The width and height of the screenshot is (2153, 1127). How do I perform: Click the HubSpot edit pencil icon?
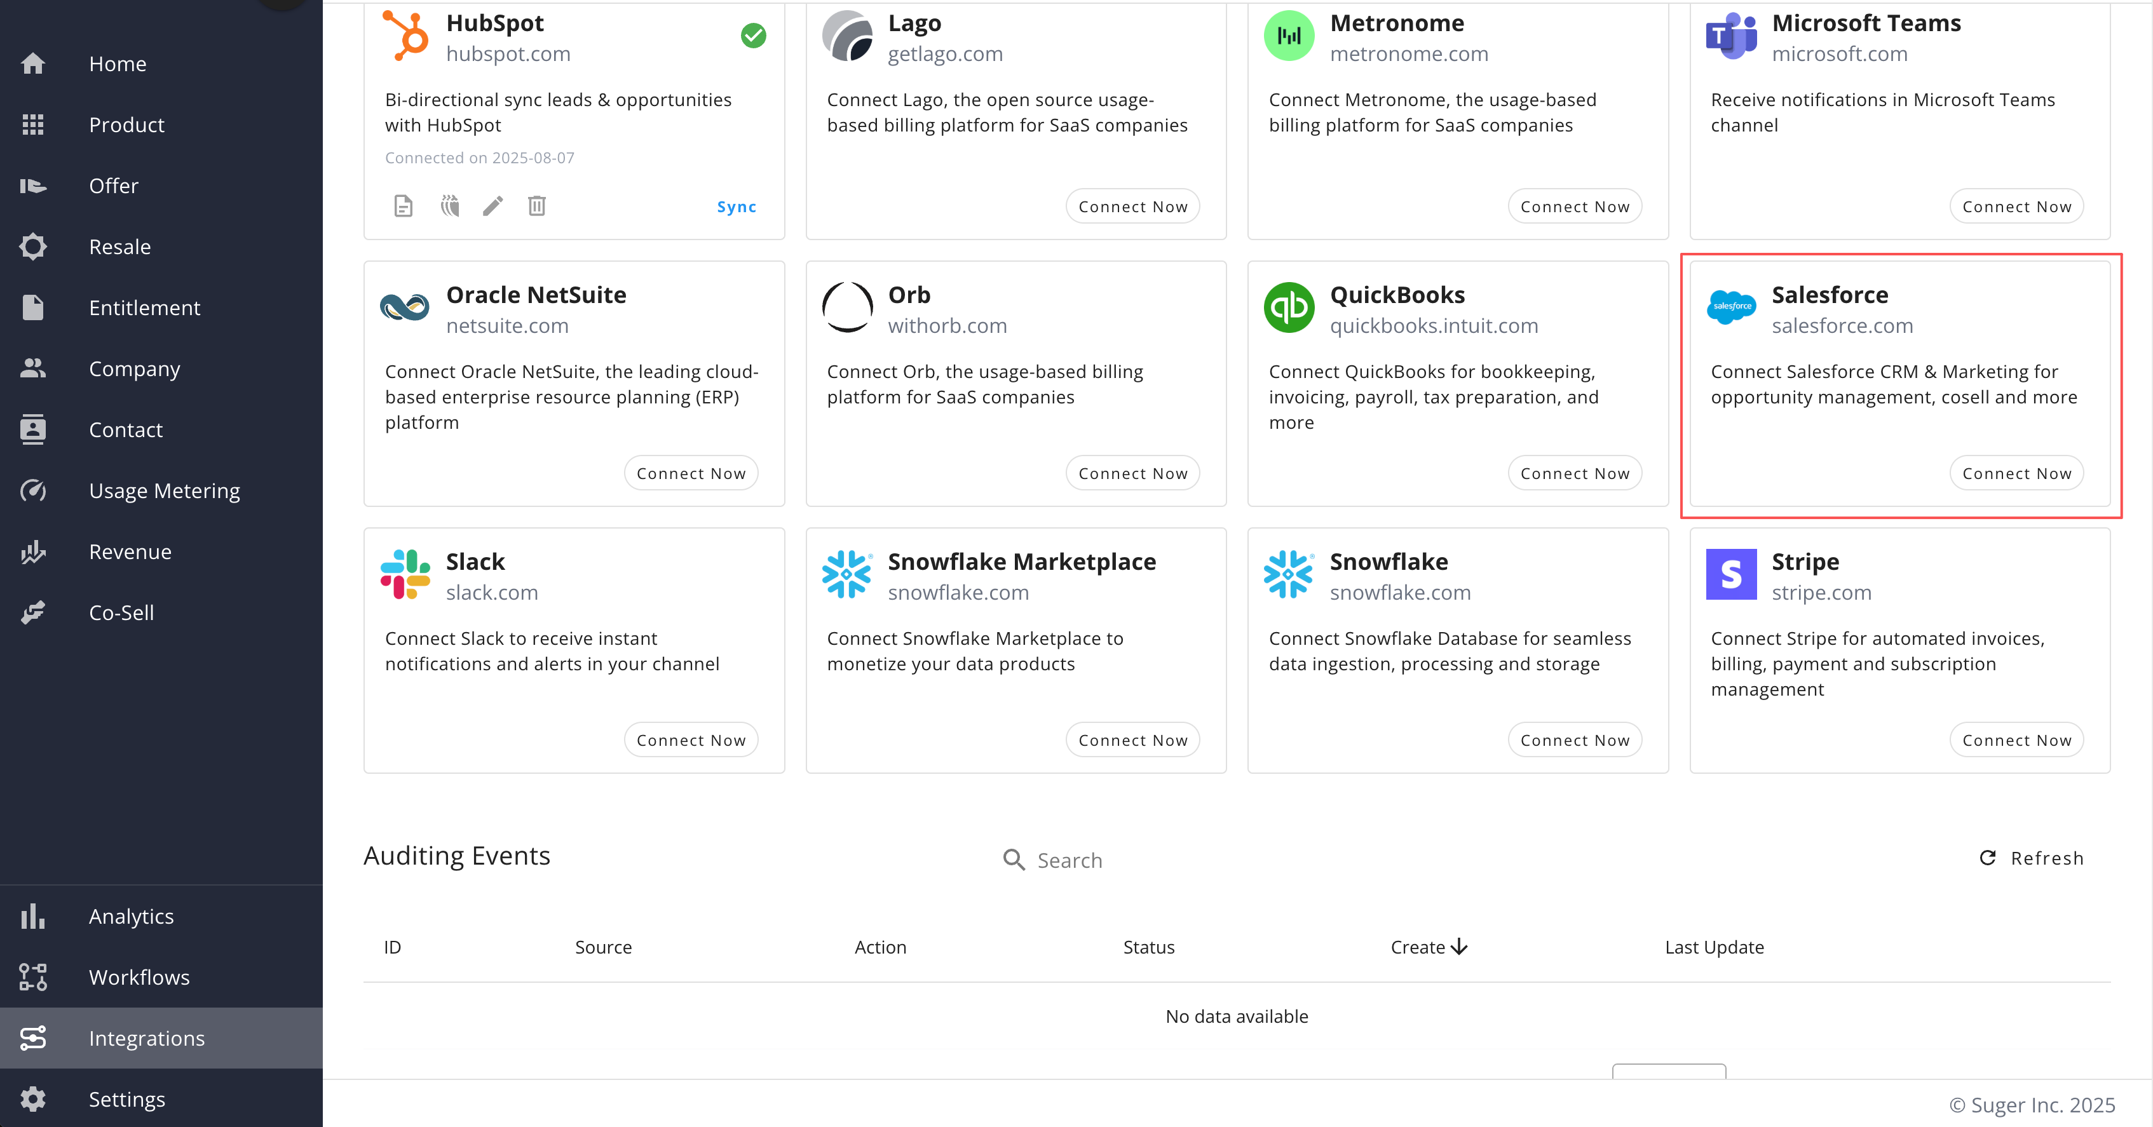[x=492, y=206]
